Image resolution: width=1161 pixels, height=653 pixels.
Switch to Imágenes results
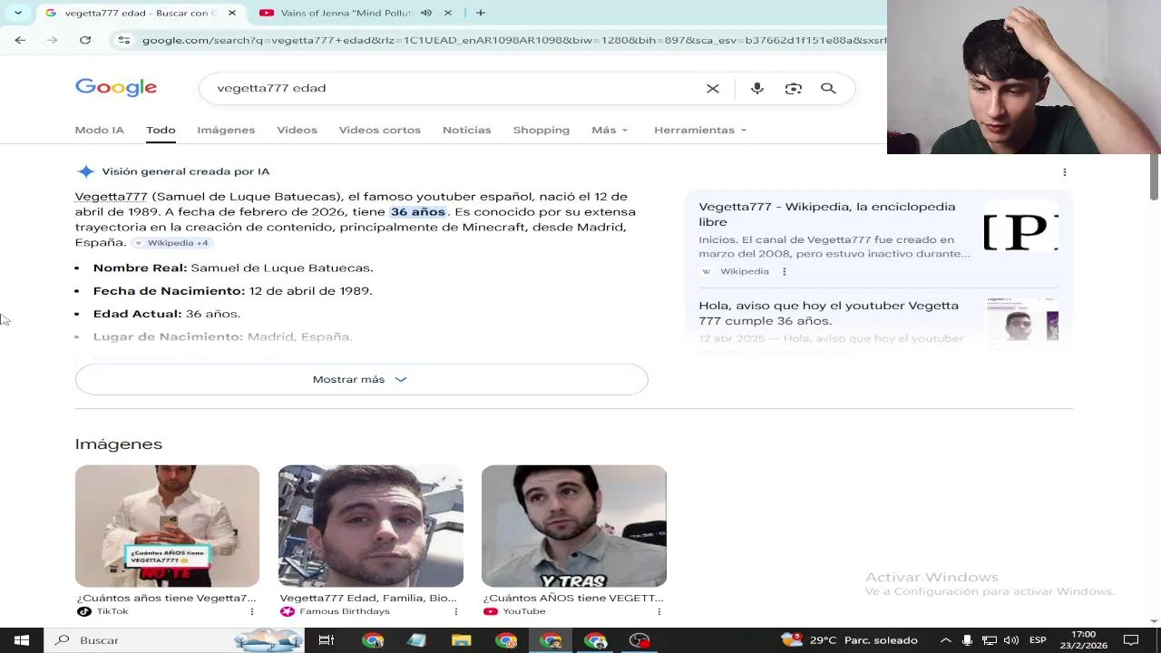click(226, 130)
